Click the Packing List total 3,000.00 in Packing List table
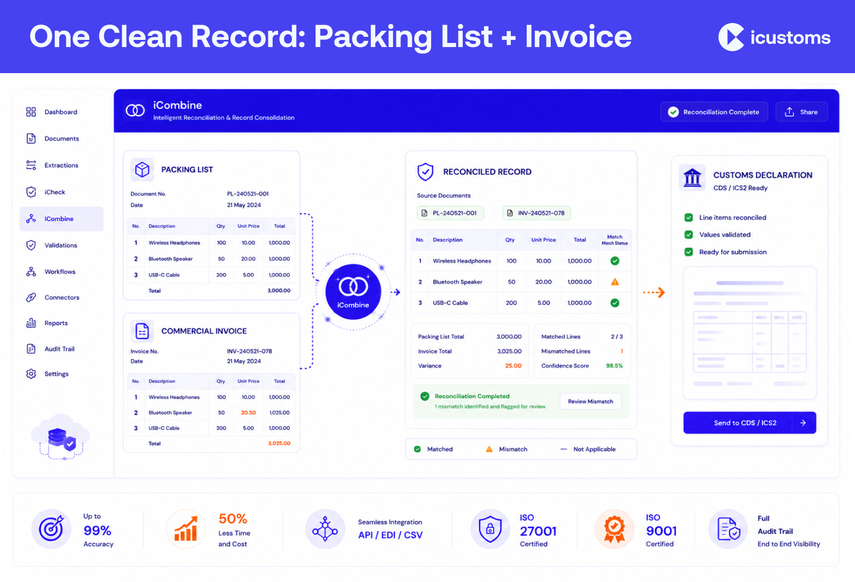Image resolution: width=855 pixels, height=582 pixels. pyautogui.click(x=279, y=290)
